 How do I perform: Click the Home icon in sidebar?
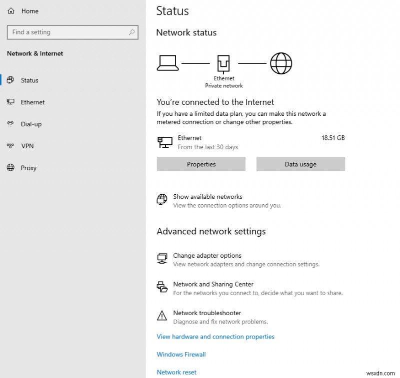(x=11, y=11)
